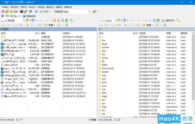Click the local path bar D:\装机\
This screenshot has height=124, width=195.
[x=48, y=29]
